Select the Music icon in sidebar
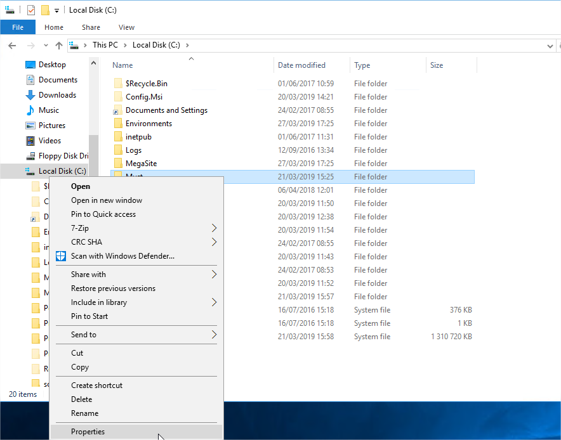 point(30,110)
